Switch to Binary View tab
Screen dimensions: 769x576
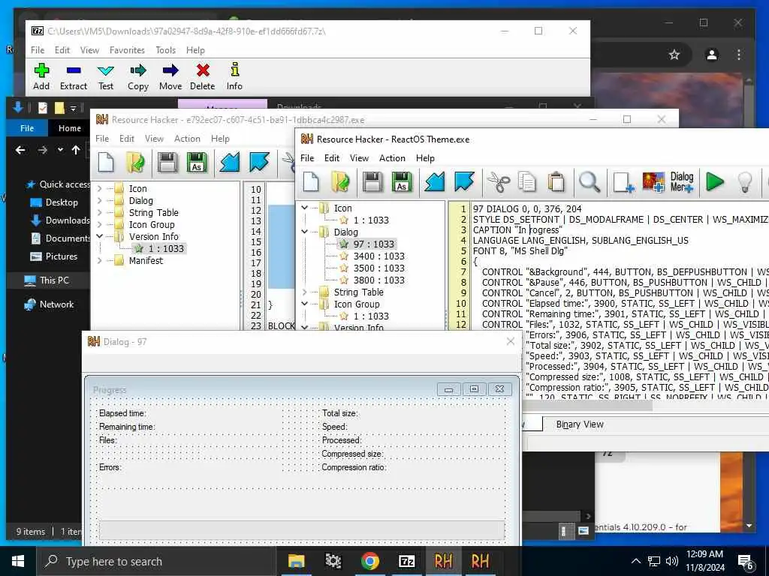(580, 424)
